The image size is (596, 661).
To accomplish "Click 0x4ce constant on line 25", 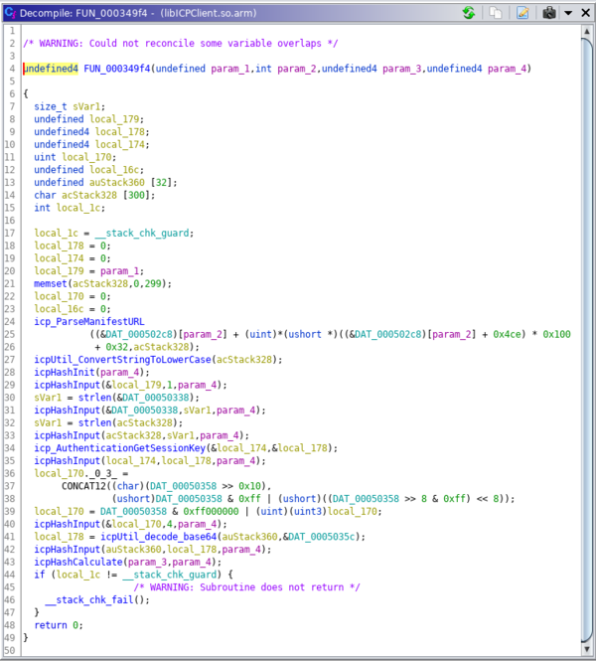I will click(x=508, y=334).
